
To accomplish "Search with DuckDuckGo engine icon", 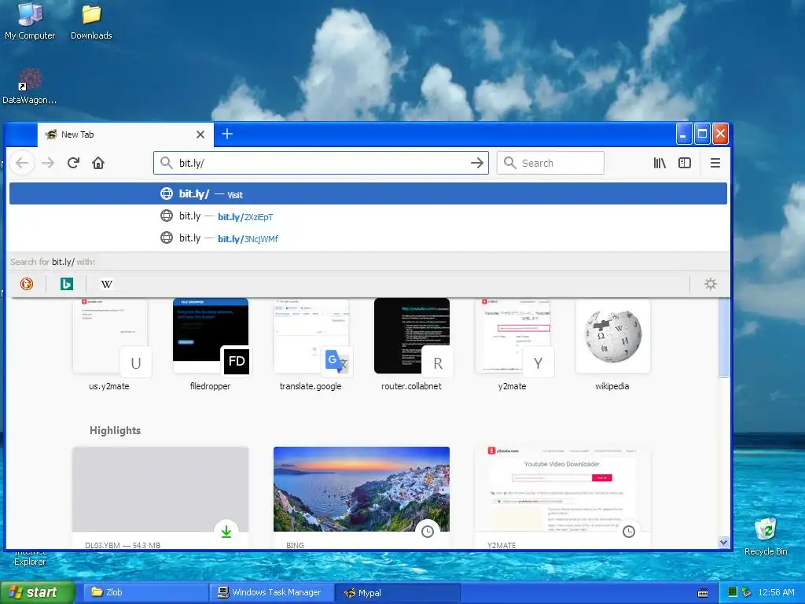I will point(27,283).
